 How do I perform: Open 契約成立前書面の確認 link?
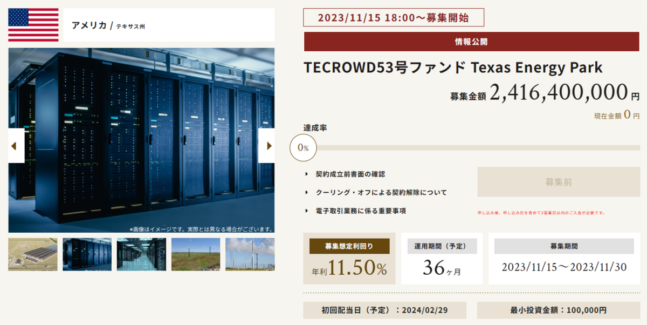(350, 174)
